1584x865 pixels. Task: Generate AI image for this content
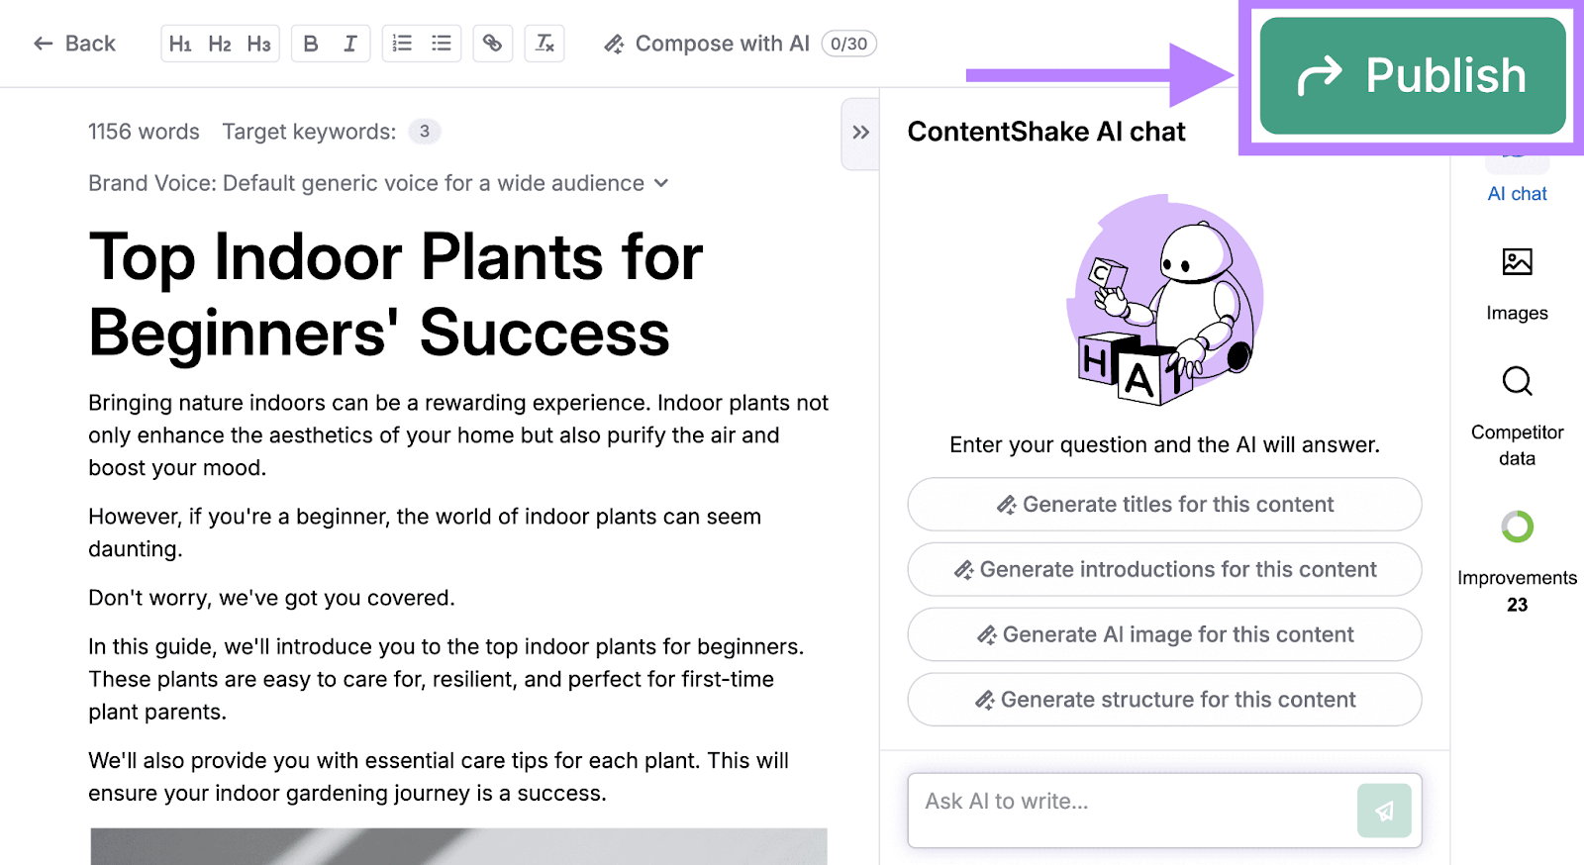click(1164, 634)
